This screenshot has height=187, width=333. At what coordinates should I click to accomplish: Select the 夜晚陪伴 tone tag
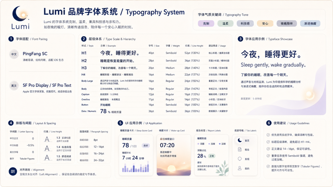286,23
